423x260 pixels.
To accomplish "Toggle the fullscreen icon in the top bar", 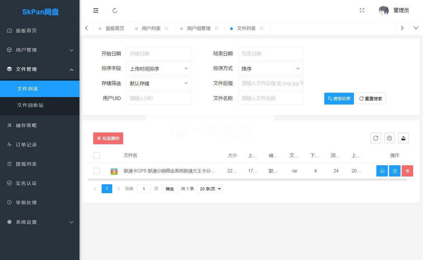I will tap(362, 11).
